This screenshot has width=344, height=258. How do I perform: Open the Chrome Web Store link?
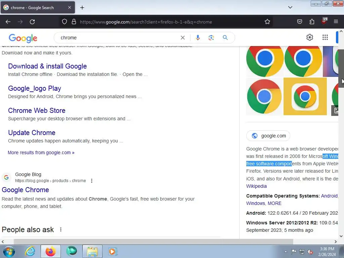(37, 111)
